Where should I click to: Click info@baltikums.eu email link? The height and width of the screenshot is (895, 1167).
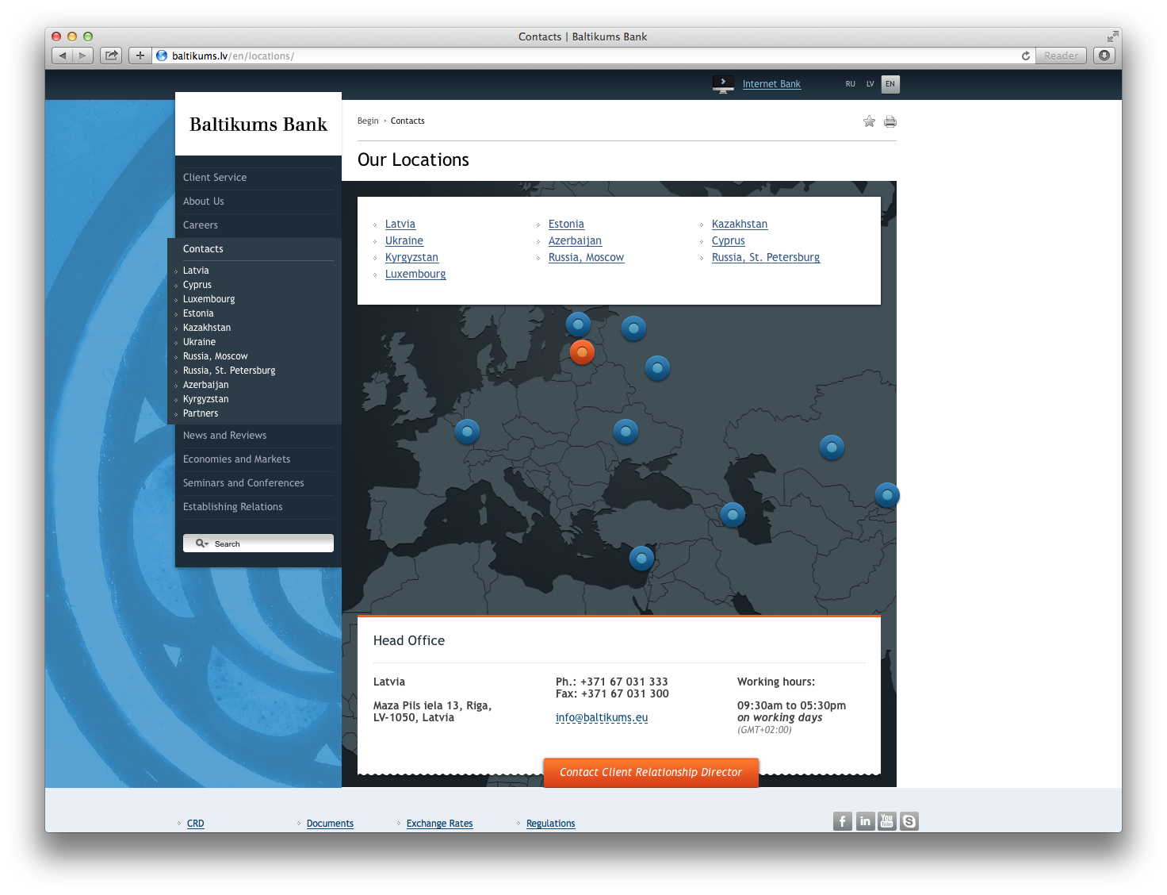[602, 718]
